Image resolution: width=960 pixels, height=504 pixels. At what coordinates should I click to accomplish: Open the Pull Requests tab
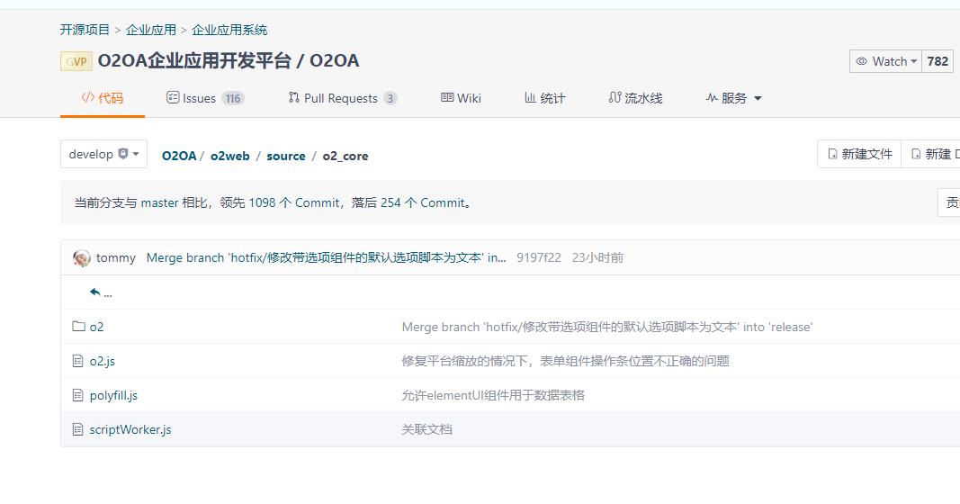(342, 98)
